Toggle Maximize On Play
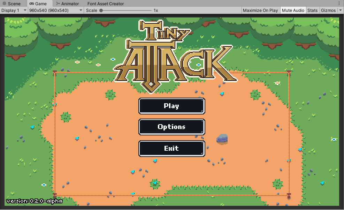The image size is (344, 210). click(x=260, y=10)
